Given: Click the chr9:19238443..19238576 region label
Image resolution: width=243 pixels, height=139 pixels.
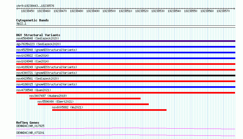Looking at the screenshot, I should pyautogui.click(x=35, y=6).
